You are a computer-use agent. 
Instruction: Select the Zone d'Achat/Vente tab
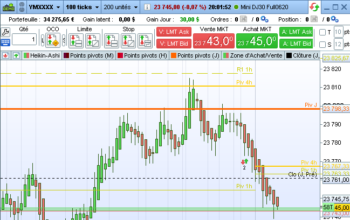click(x=253, y=55)
